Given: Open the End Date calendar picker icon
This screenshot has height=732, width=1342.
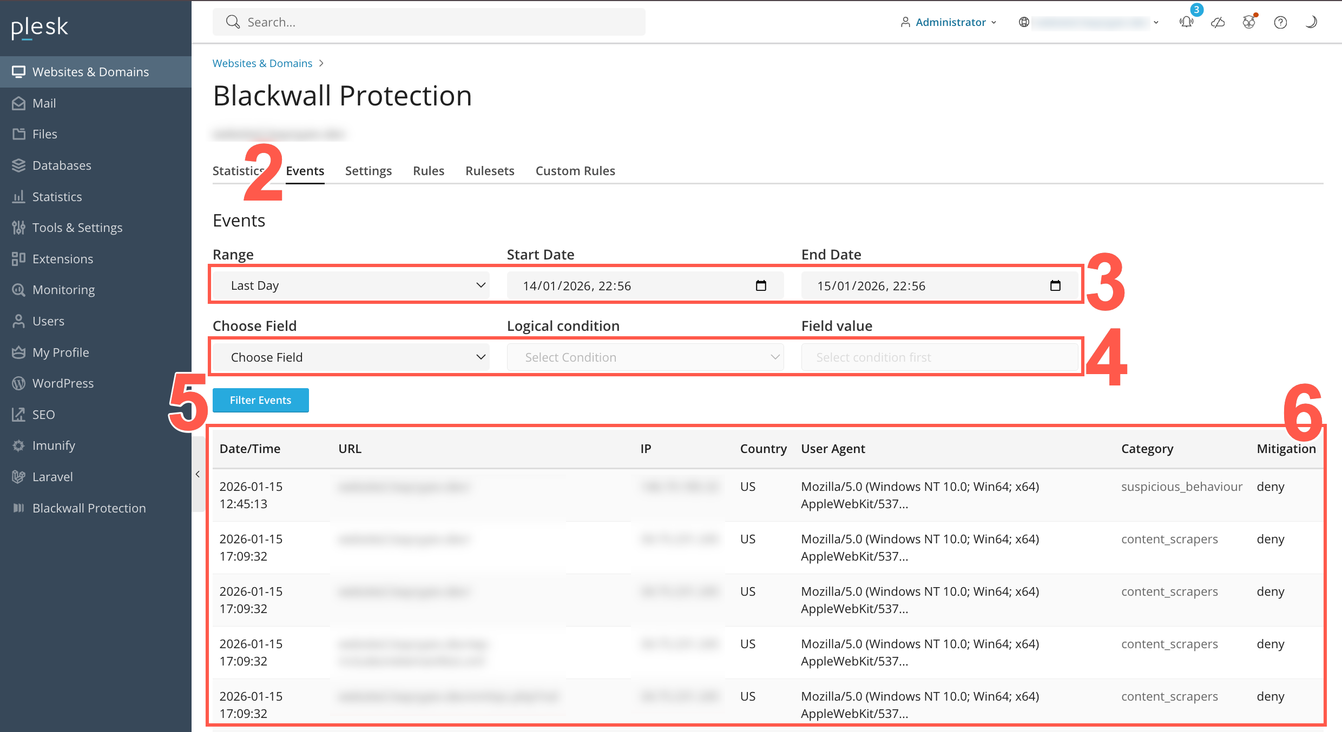Looking at the screenshot, I should [1055, 285].
